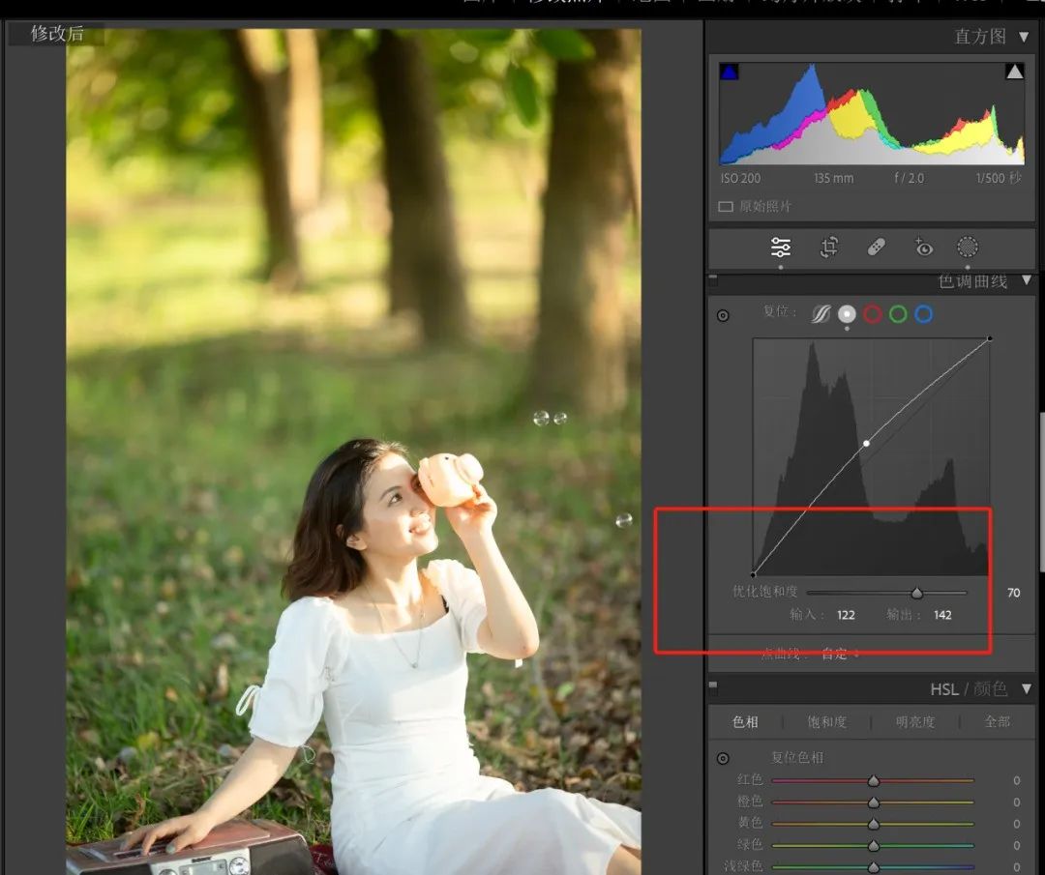The image size is (1045, 875).
Task: Select the Edit sliders tool icon
Action: click(781, 248)
